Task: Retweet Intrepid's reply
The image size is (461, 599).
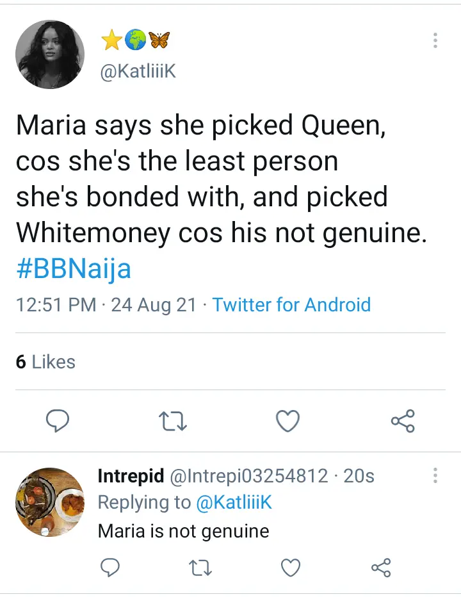Action: tap(200, 567)
